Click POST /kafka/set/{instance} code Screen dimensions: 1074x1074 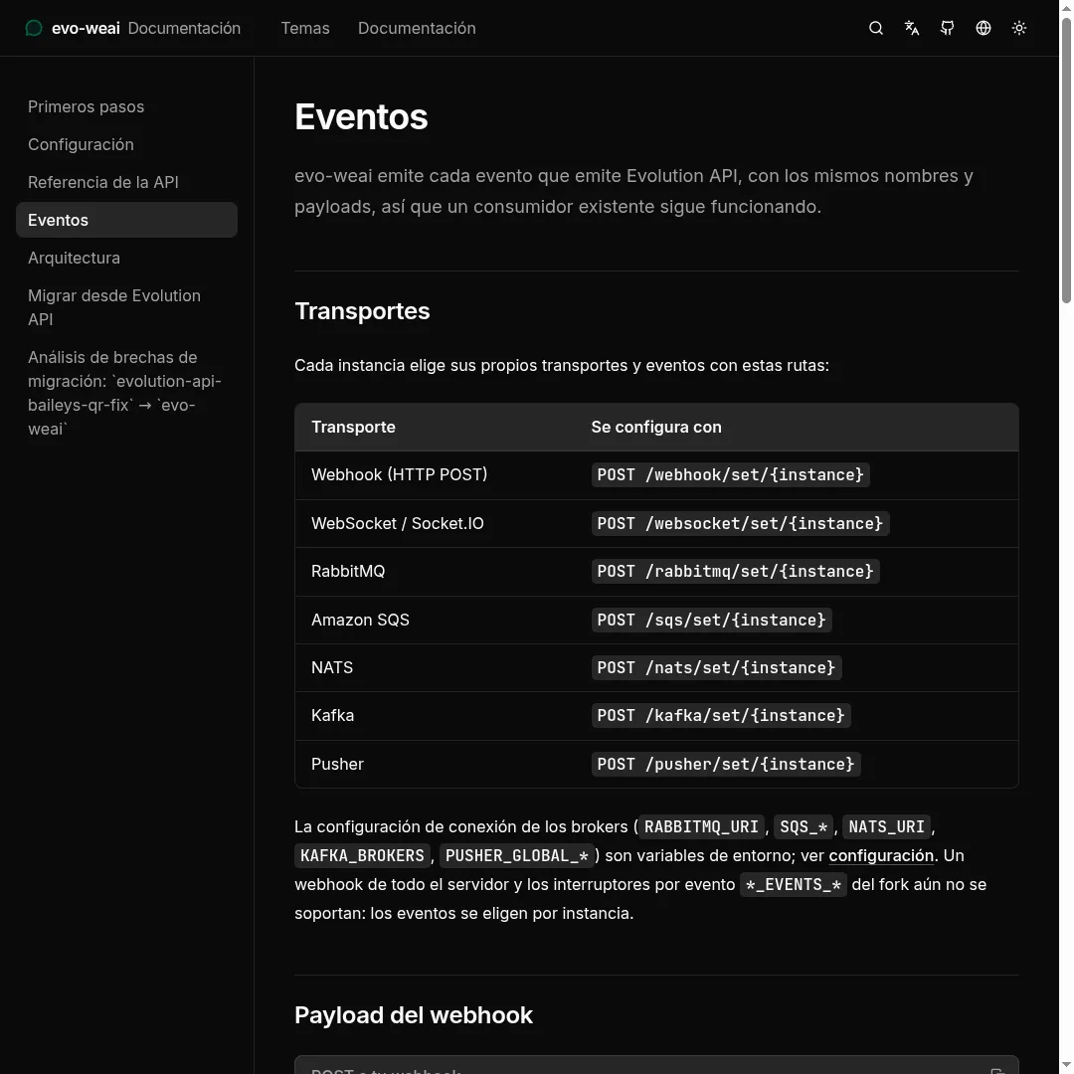[x=721, y=716]
